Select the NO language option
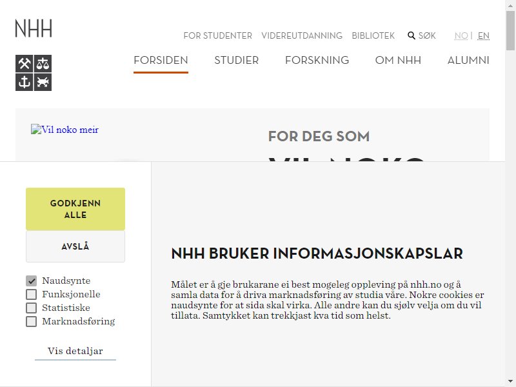 pos(461,35)
